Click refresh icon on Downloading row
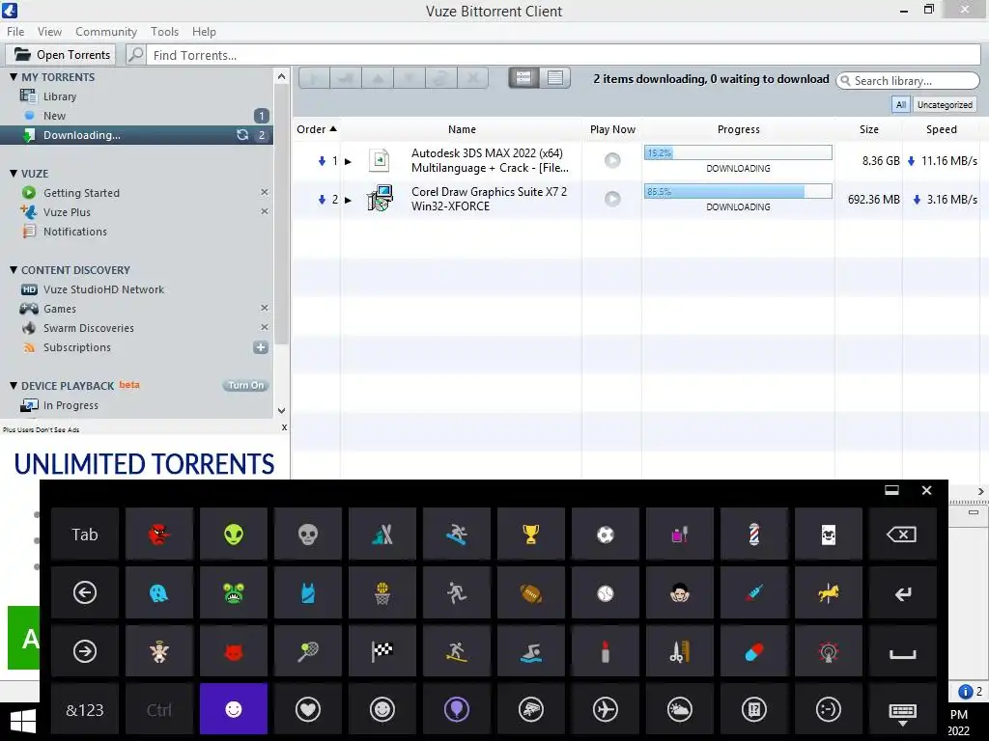 click(242, 135)
